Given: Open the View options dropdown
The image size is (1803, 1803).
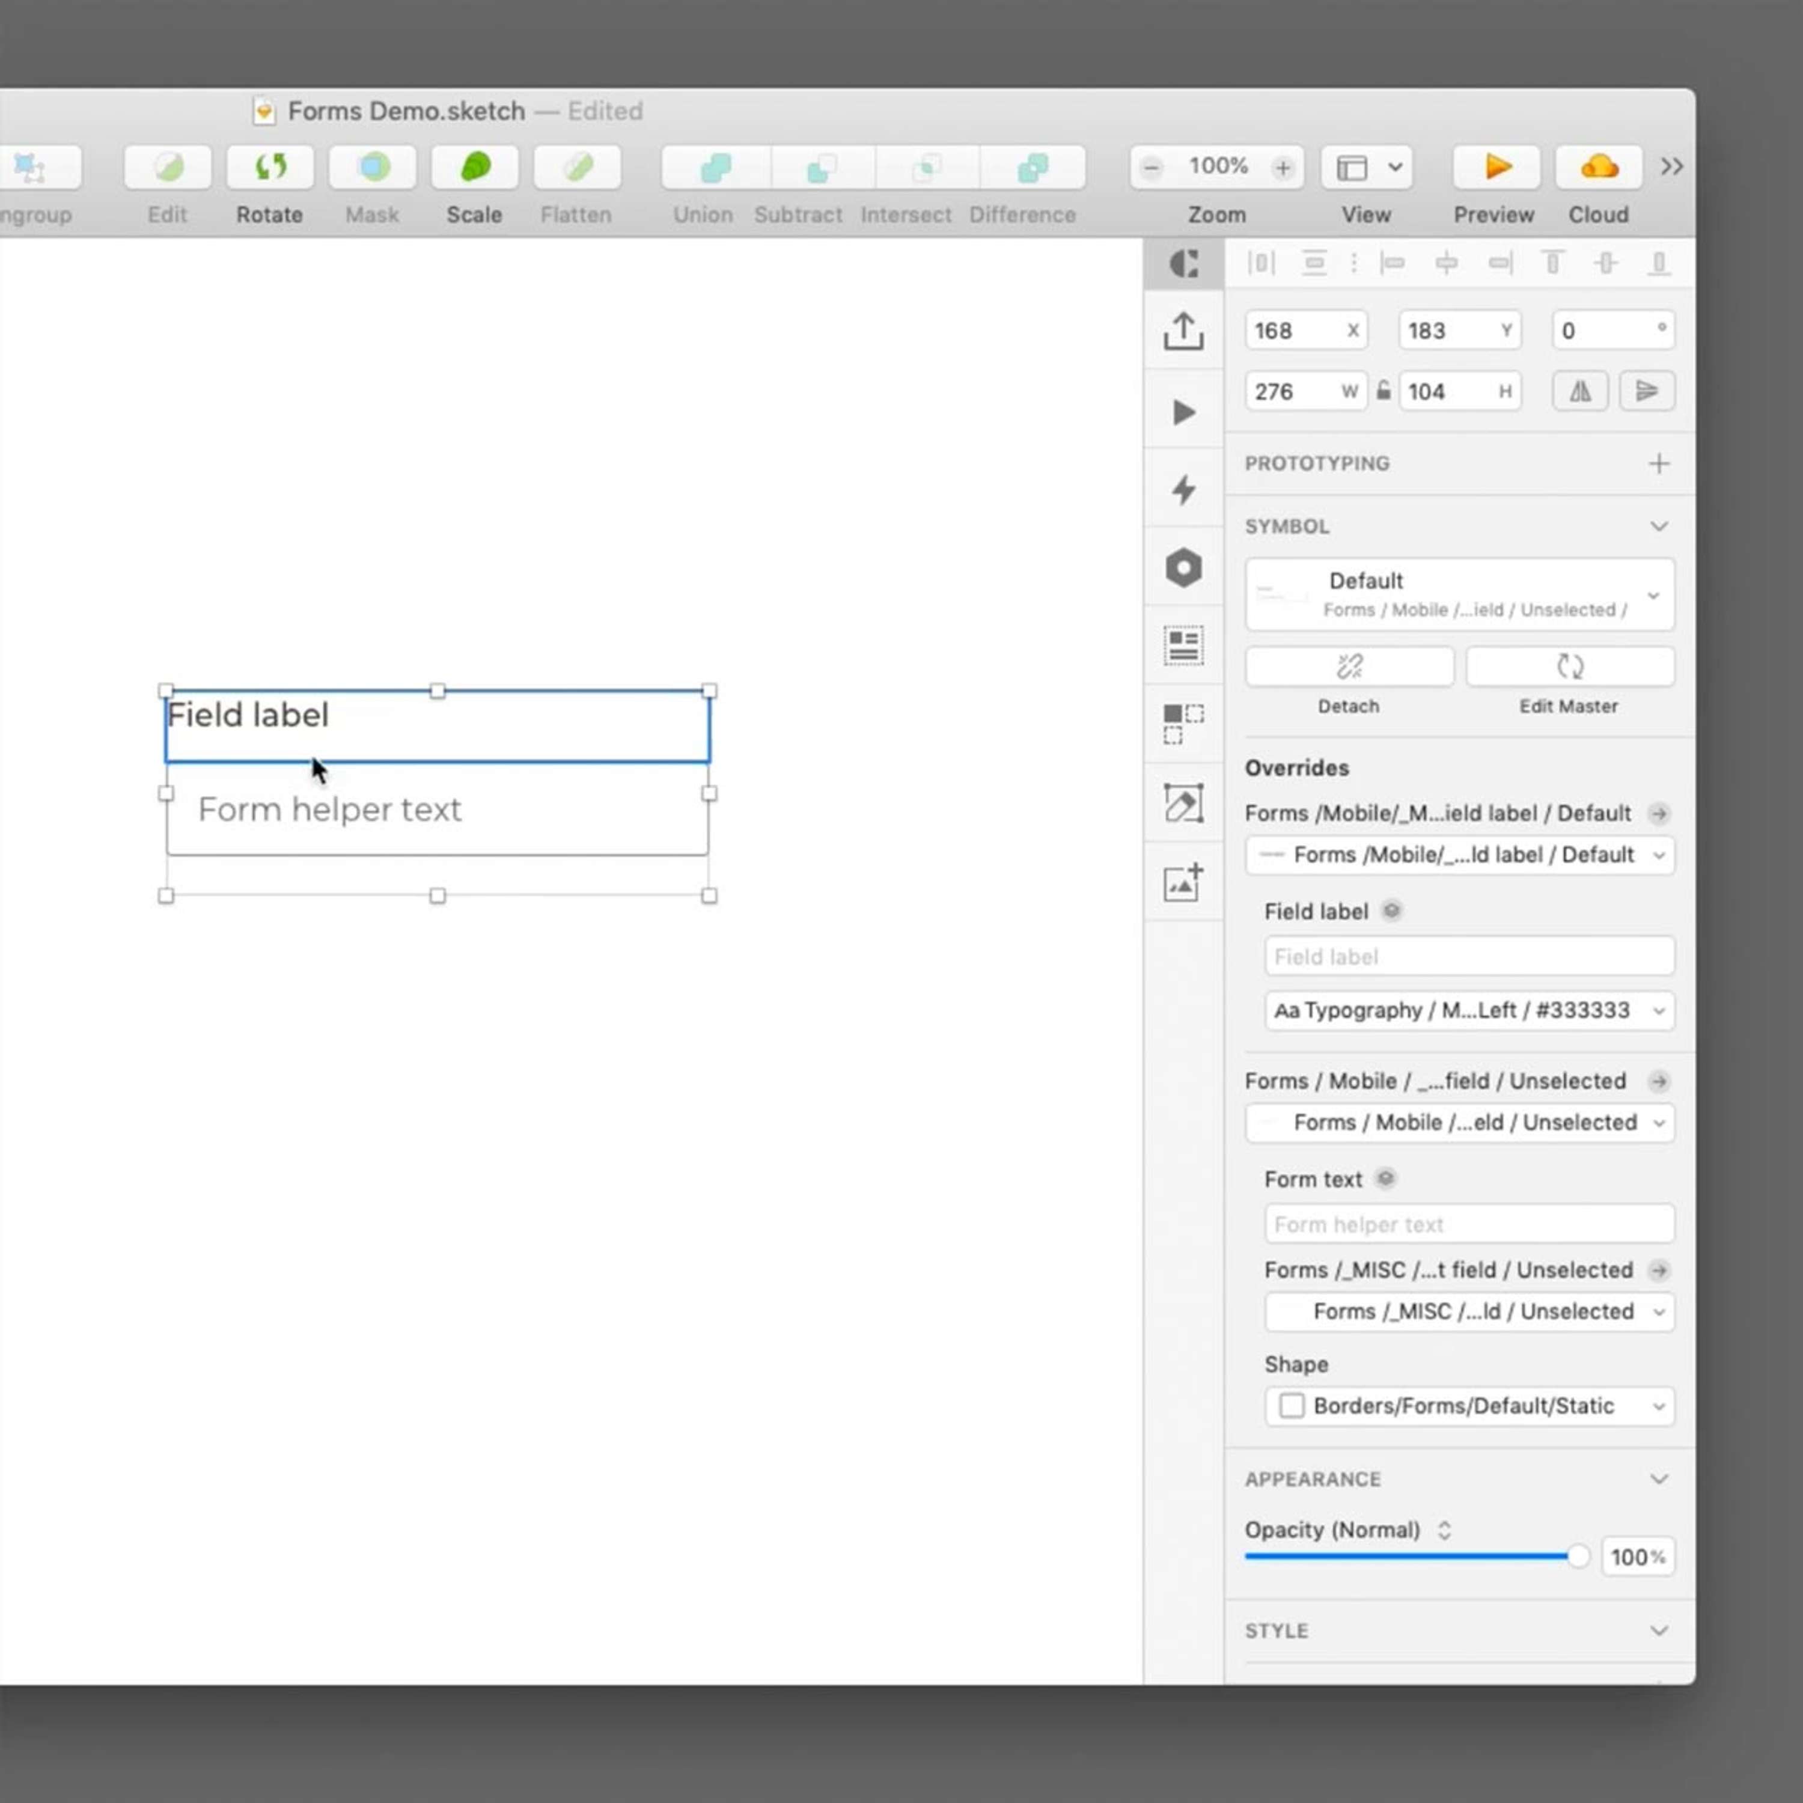Looking at the screenshot, I should click(1366, 168).
